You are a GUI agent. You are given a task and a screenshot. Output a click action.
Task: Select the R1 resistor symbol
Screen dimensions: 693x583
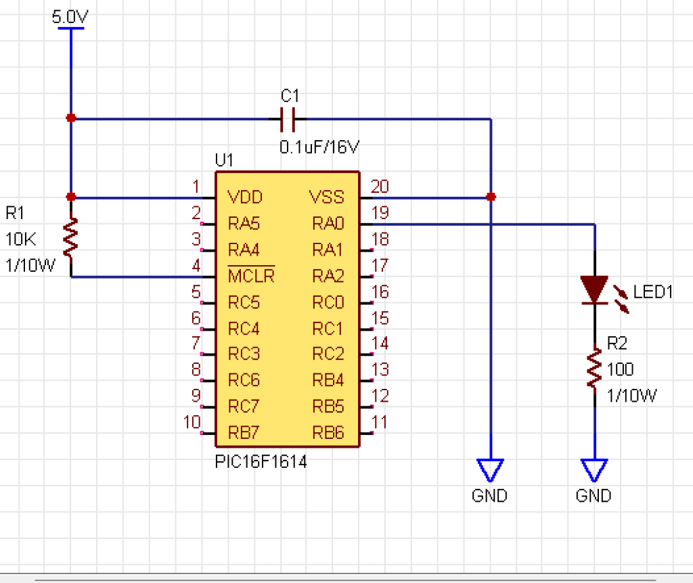70,237
